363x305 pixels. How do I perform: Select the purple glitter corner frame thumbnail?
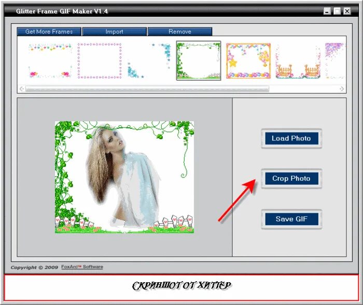click(336, 61)
